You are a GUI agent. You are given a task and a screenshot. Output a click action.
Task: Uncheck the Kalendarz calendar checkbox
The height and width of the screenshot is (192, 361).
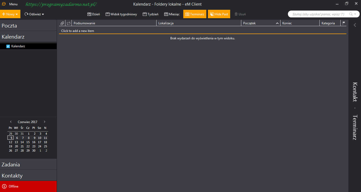8,46
